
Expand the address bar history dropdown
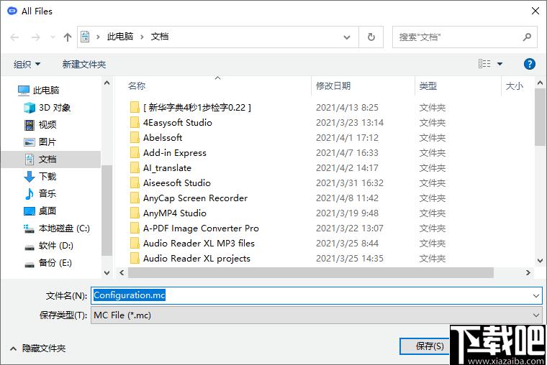tap(347, 37)
